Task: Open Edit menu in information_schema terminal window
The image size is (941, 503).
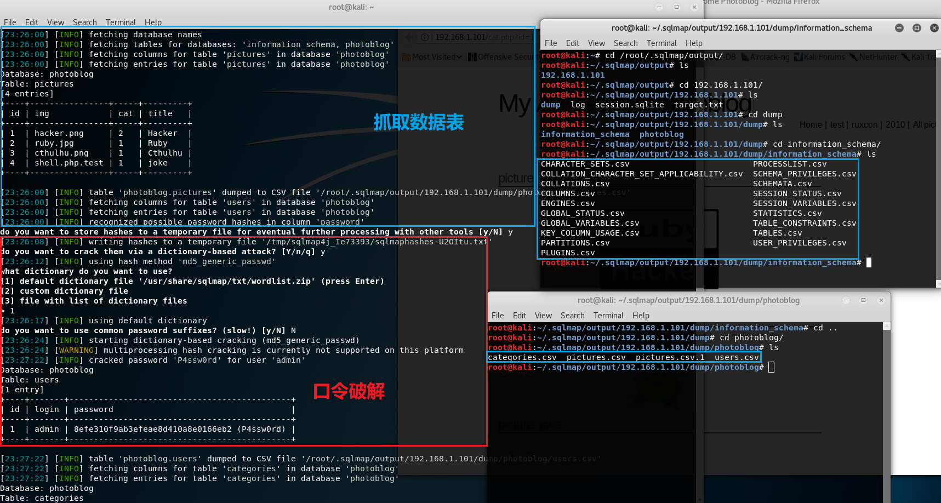Action: 573,43
